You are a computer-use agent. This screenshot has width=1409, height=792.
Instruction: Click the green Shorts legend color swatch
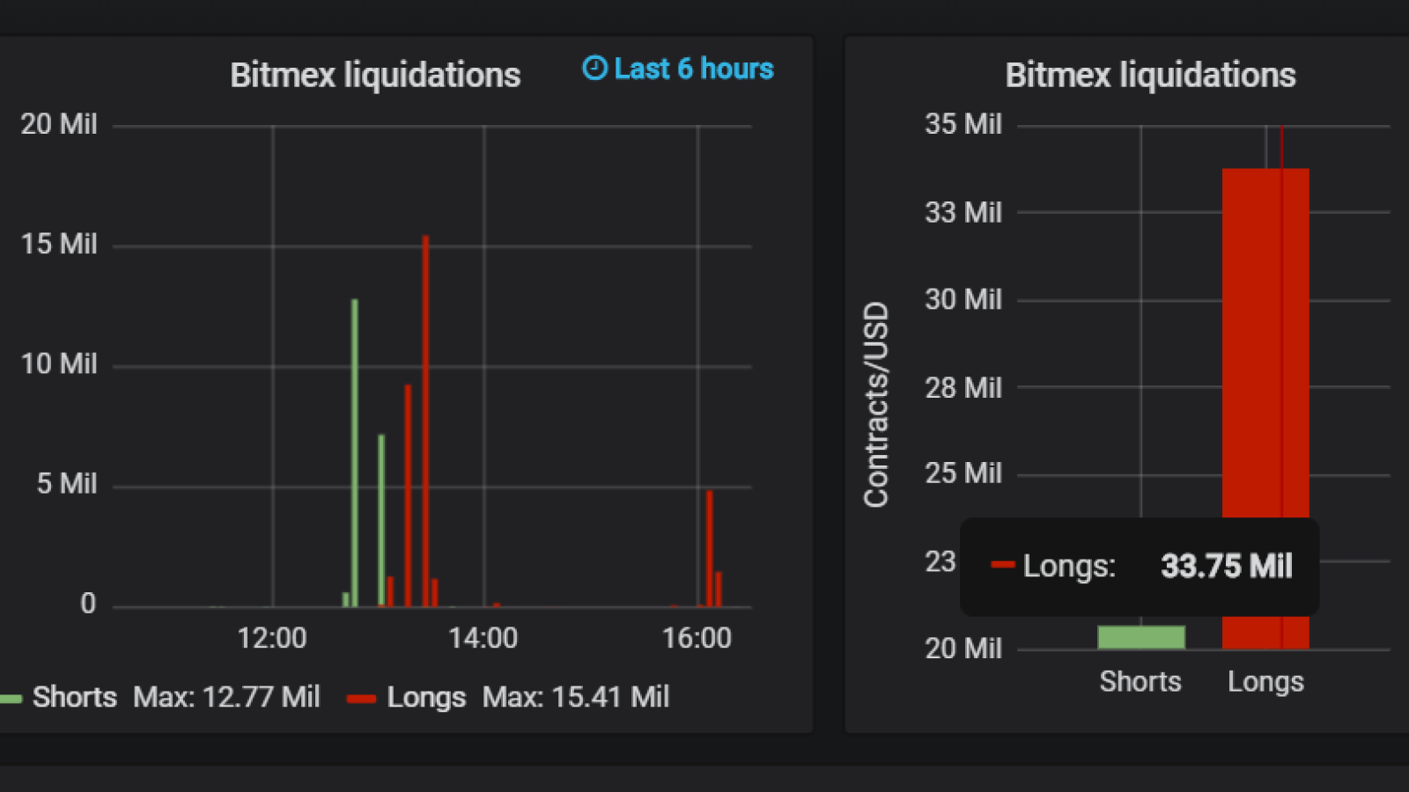click(10, 699)
